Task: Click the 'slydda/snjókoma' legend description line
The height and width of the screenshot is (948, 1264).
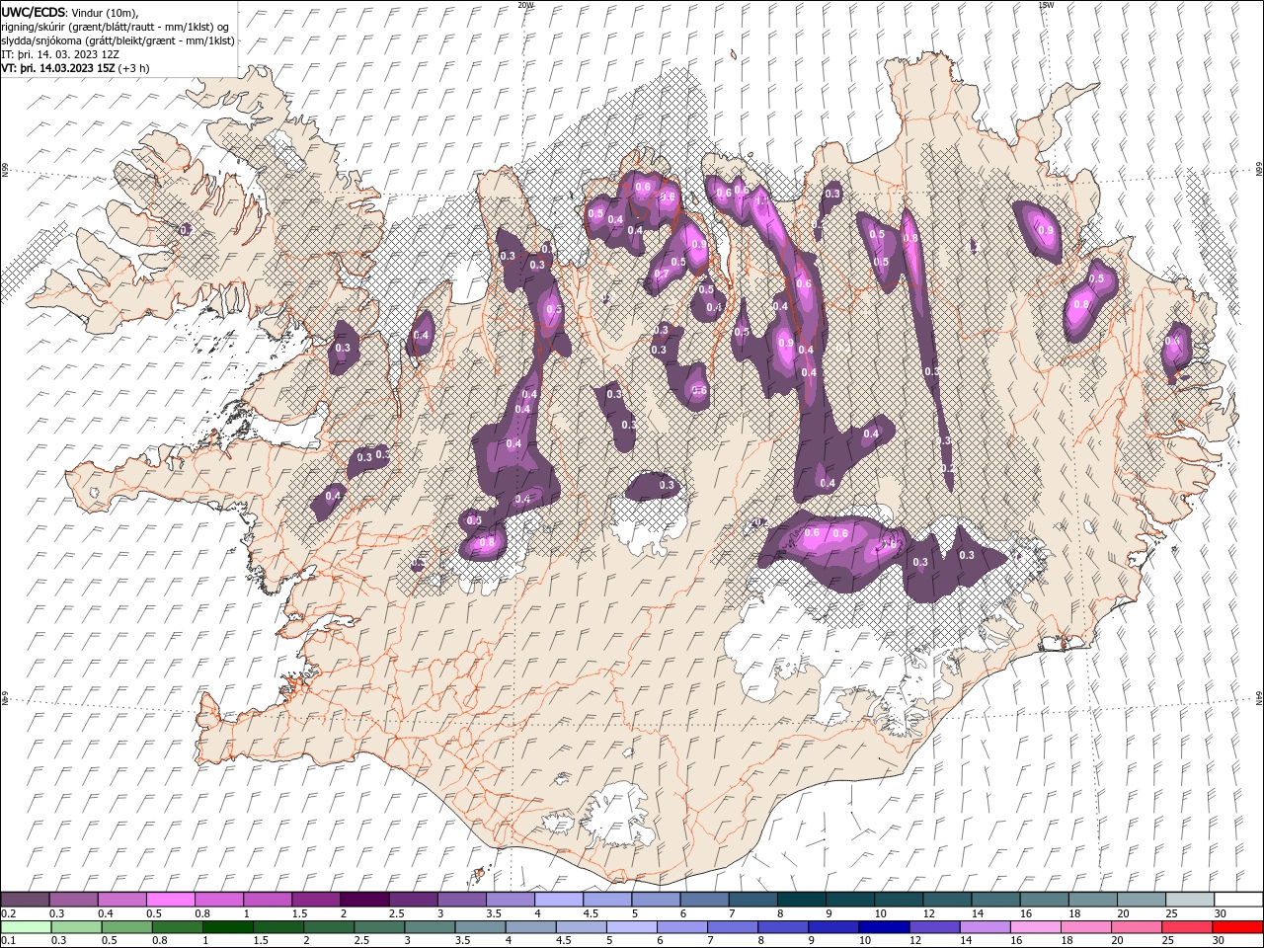Action: point(118,40)
